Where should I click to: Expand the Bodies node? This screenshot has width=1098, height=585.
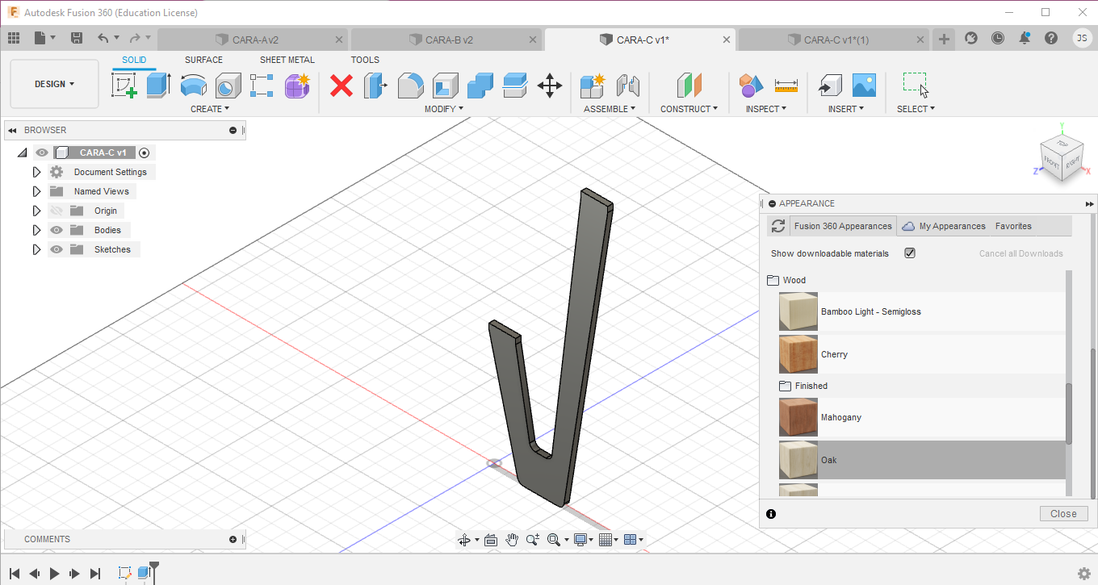(36, 230)
